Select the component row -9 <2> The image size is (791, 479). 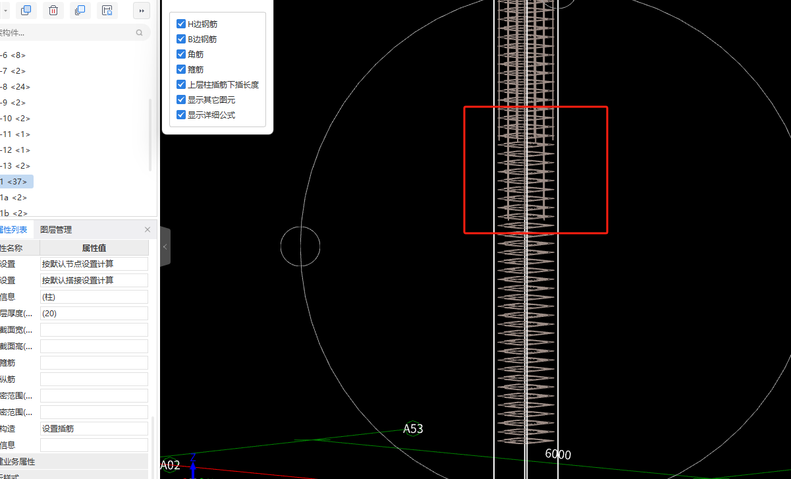coord(14,103)
